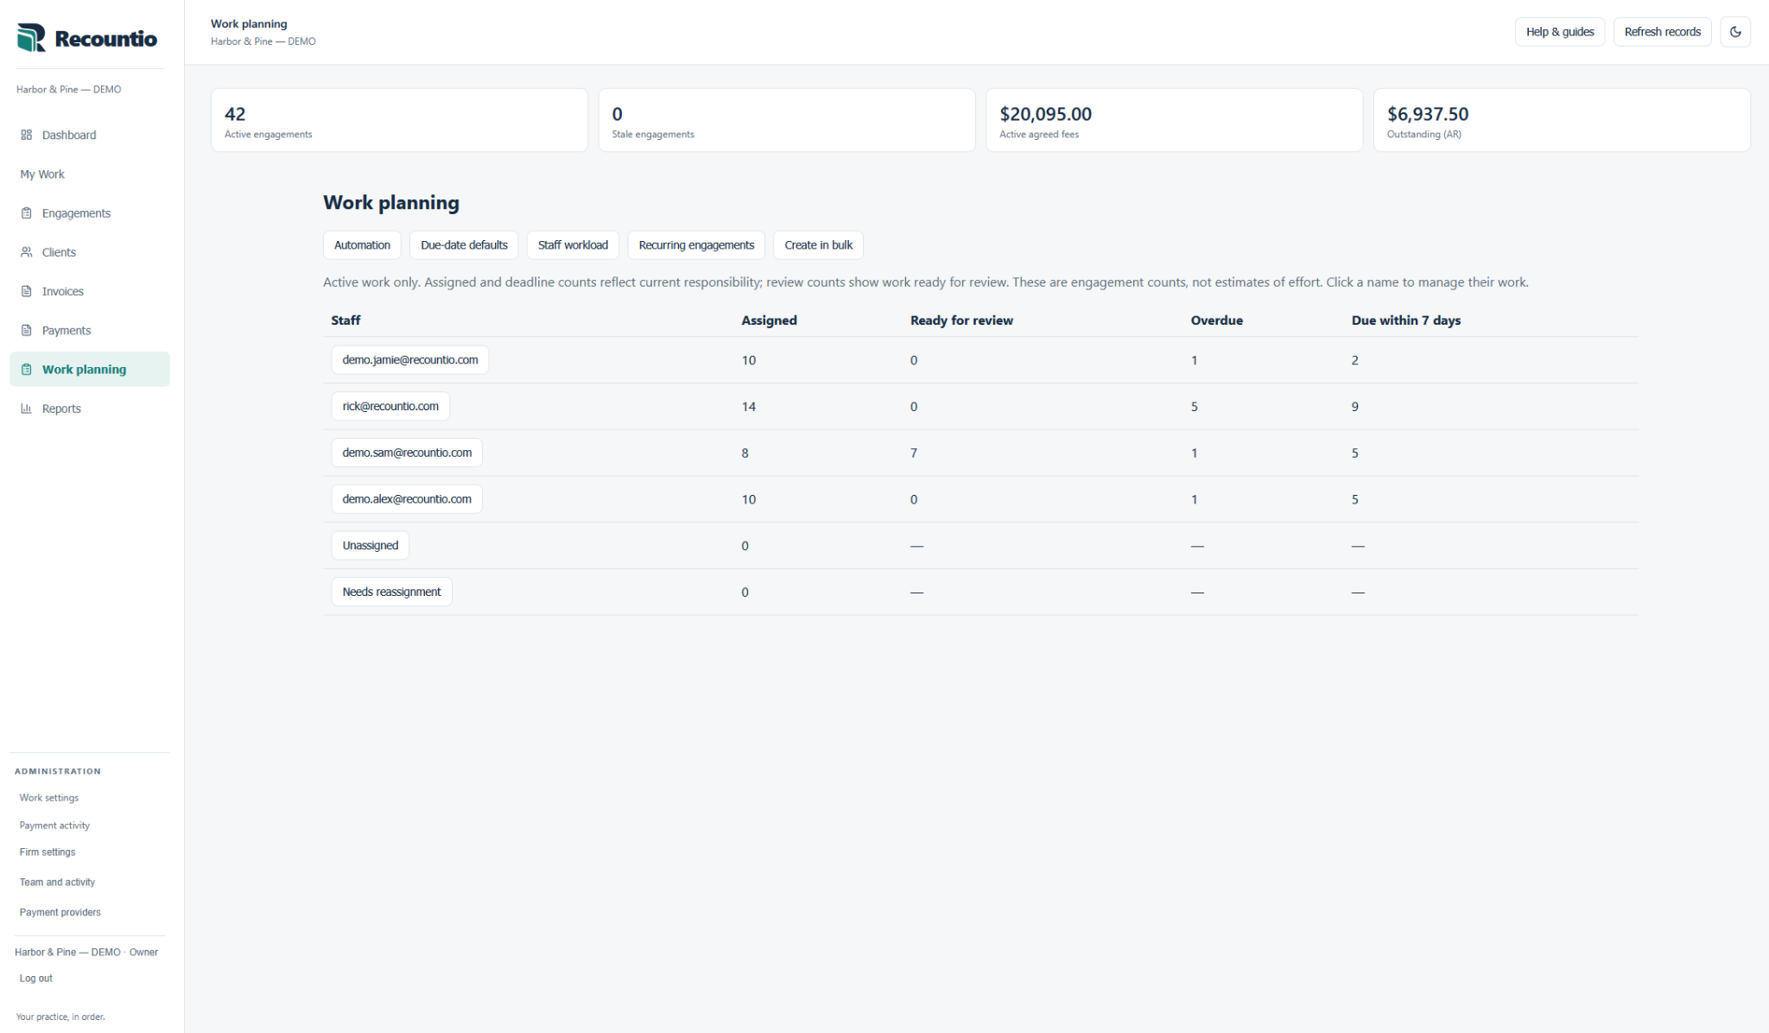Click the Overdue column header

pyautogui.click(x=1217, y=320)
